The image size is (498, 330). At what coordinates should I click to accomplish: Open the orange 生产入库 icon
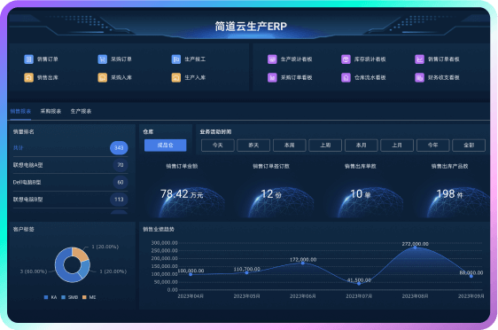click(x=176, y=77)
